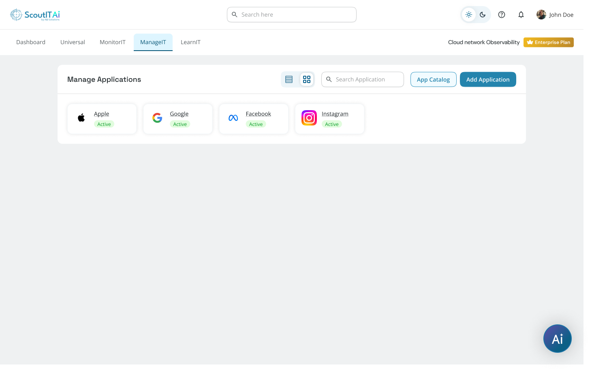592x373 pixels.
Task: Expand the Google application card
Action: (x=178, y=119)
